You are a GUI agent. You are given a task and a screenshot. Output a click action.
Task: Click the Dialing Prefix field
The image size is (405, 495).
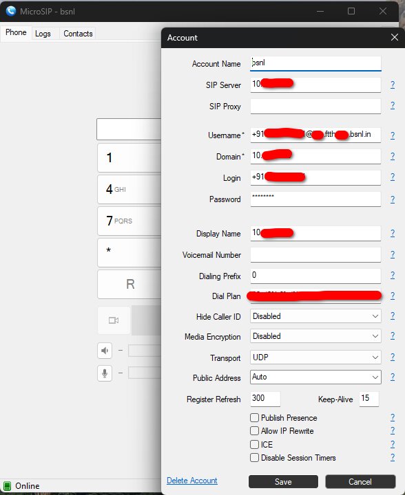(x=315, y=276)
